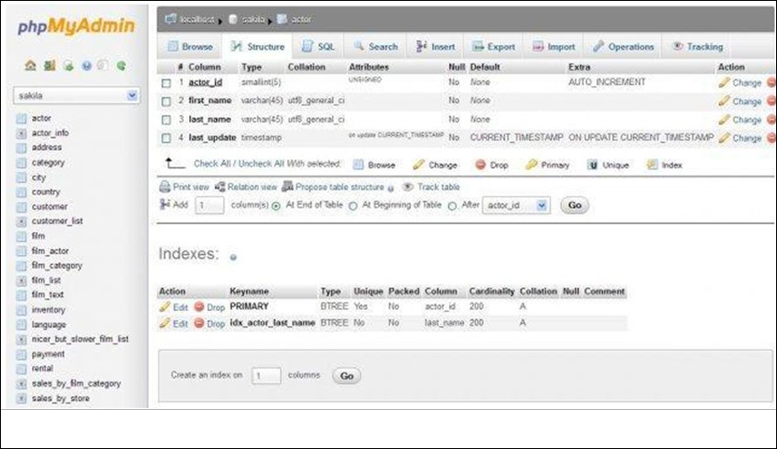The width and height of the screenshot is (777, 449).
Task: Tick the actor_id column checkbox
Action: 167,83
